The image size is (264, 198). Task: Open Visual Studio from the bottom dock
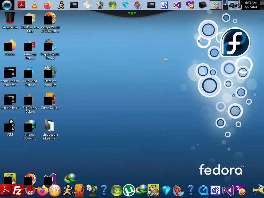click(x=228, y=191)
